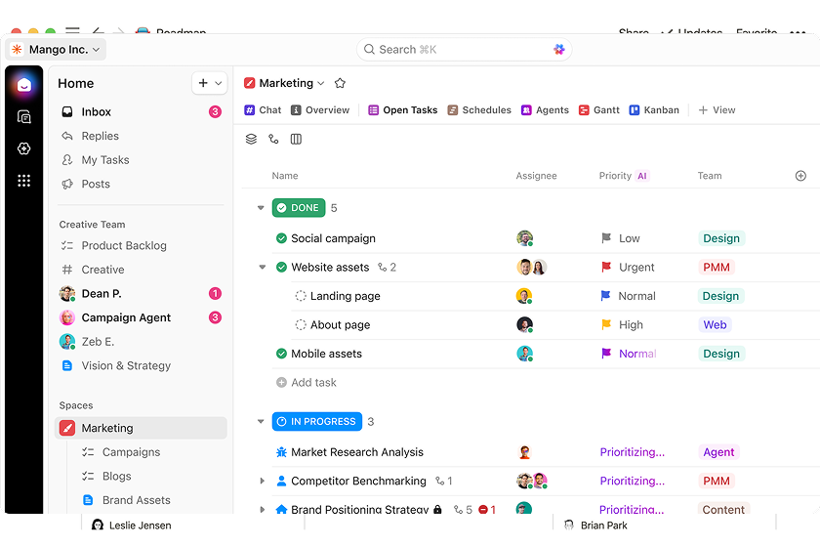
Task: Add a column with the plus circle icon
Action: pos(800,176)
